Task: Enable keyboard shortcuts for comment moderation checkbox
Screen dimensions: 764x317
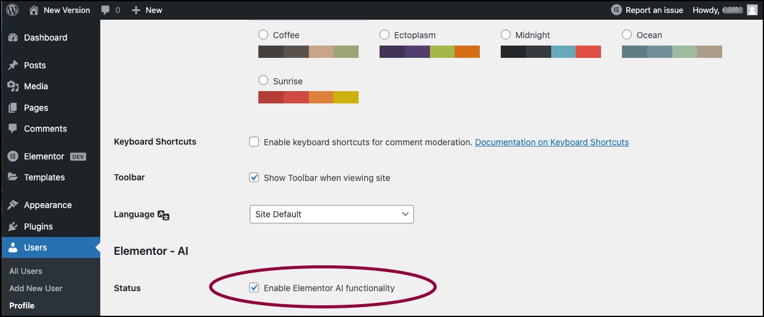Action: (254, 142)
